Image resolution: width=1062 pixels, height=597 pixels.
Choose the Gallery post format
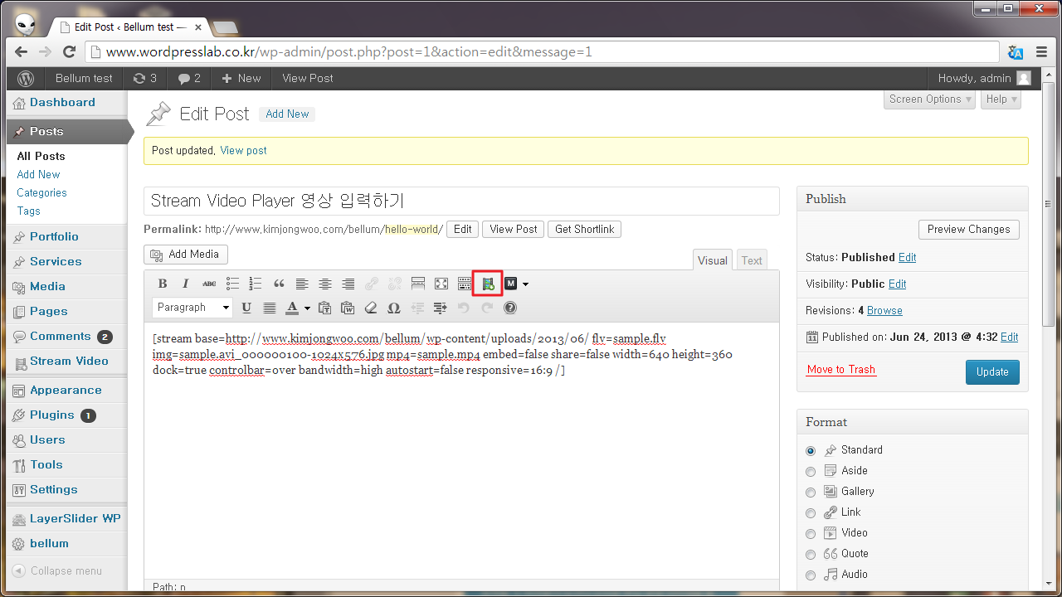pyautogui.click(x=811, y=492)
